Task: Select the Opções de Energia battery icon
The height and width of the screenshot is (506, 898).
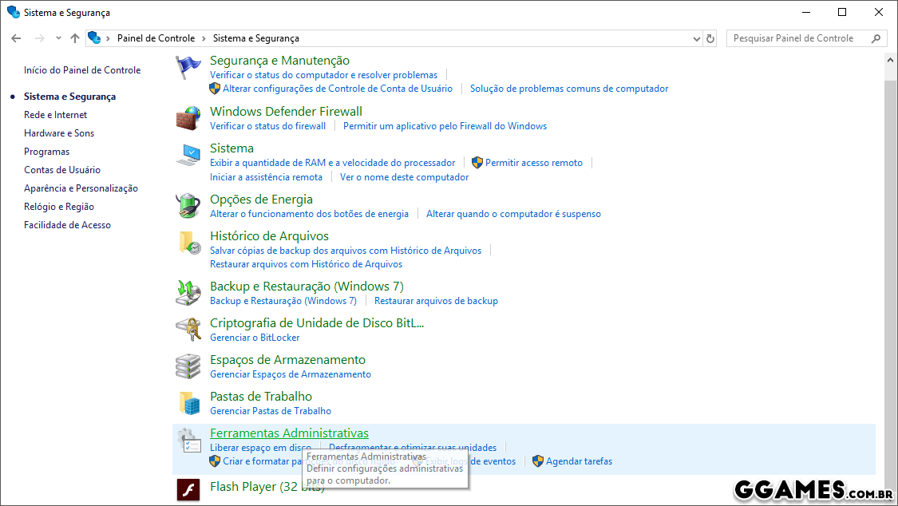Action: click(188, 206)
